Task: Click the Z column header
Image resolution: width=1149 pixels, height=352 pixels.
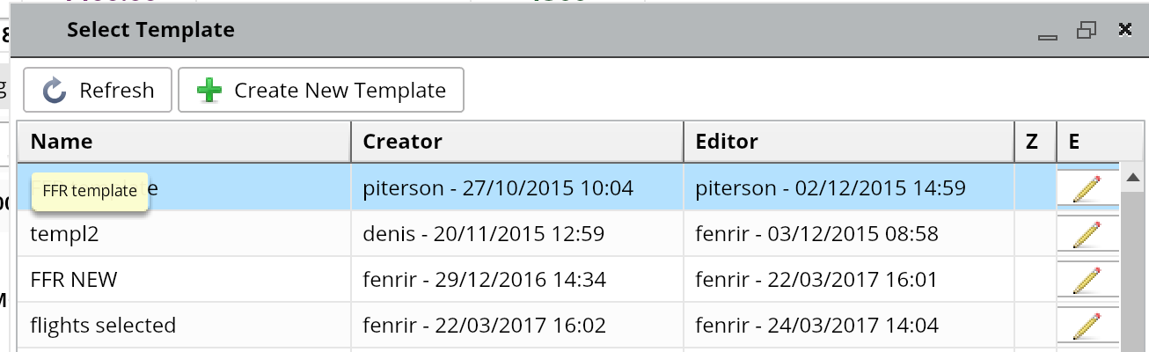Action: click(x=1035, y=142)
